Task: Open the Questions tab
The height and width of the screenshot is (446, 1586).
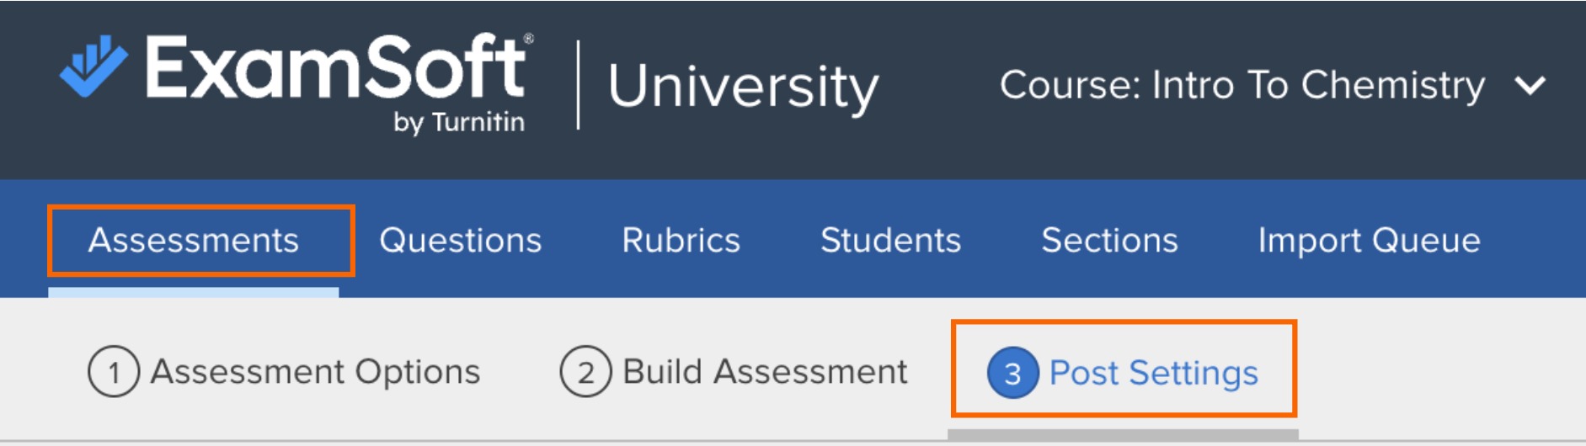Action: pyautogui.click(x=460, y=241)
